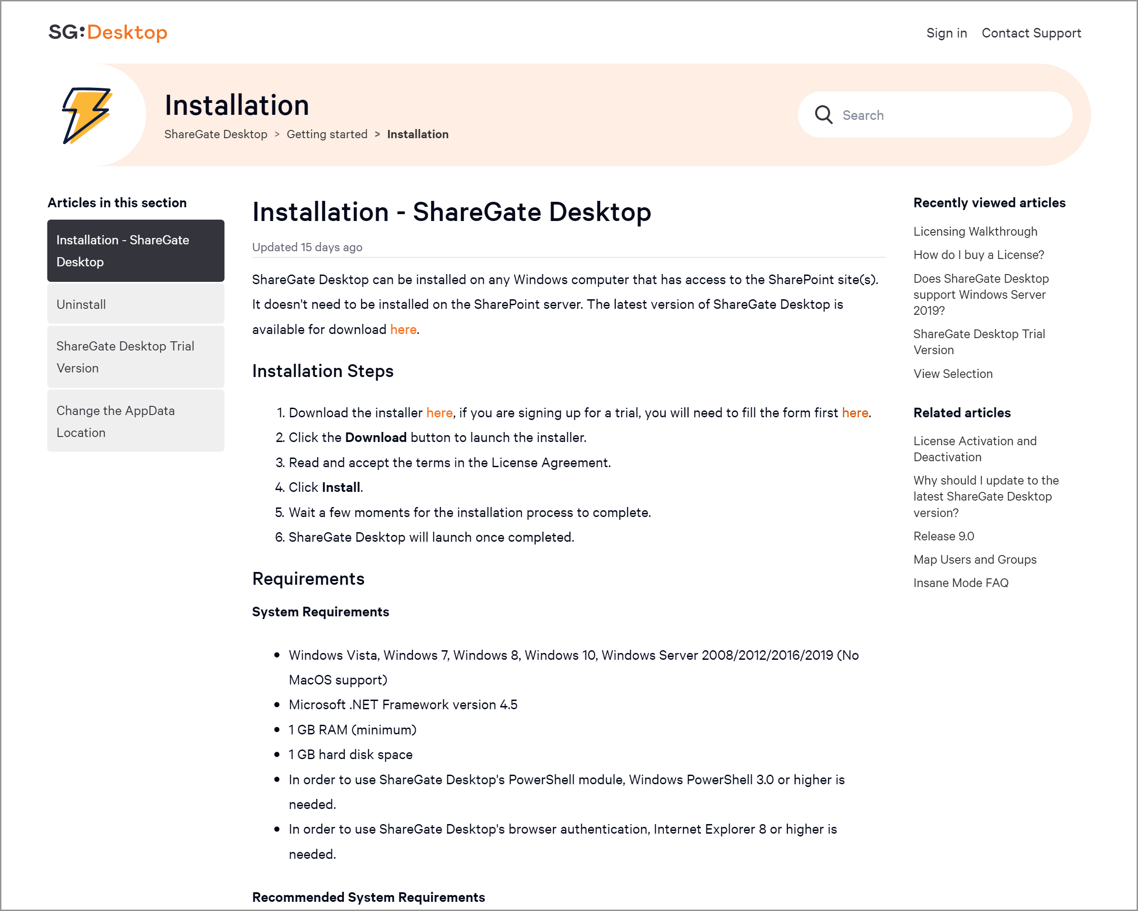Click the 'Requirements' heading
The width and height of the screenshot is (1138, 911).
point(308,579)
